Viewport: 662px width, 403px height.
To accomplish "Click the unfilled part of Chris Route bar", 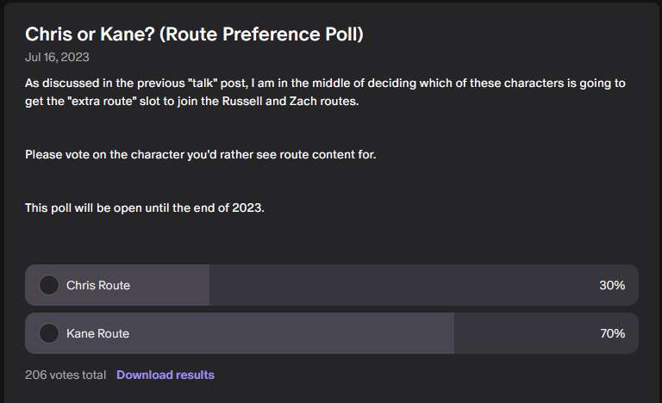I will pyautogui.click(x=397, y=285).
